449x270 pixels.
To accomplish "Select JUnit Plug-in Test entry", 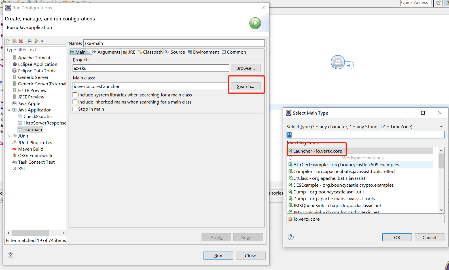I will pyautogui.click(x=36, y=142).
